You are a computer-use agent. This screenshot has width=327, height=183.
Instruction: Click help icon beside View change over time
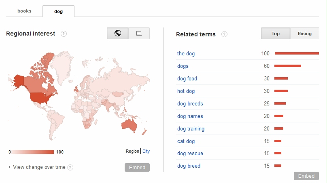(x=70, y=167)
